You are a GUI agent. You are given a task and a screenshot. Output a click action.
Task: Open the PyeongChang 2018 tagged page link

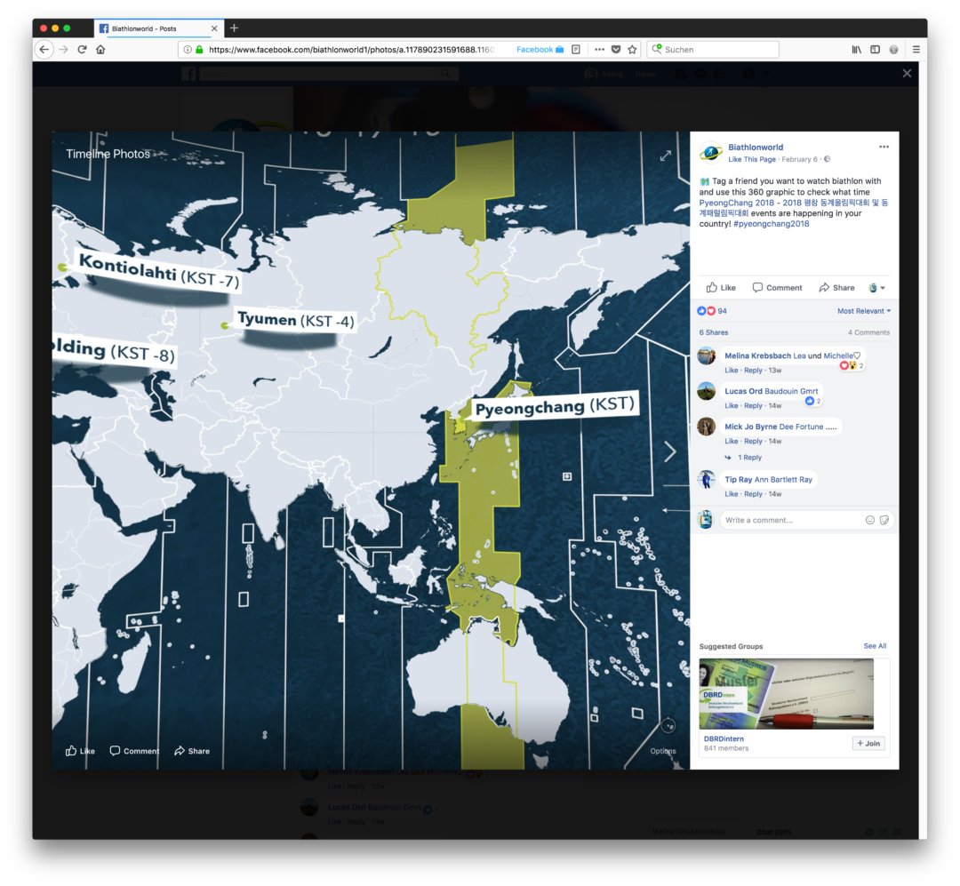pos(794,208)
